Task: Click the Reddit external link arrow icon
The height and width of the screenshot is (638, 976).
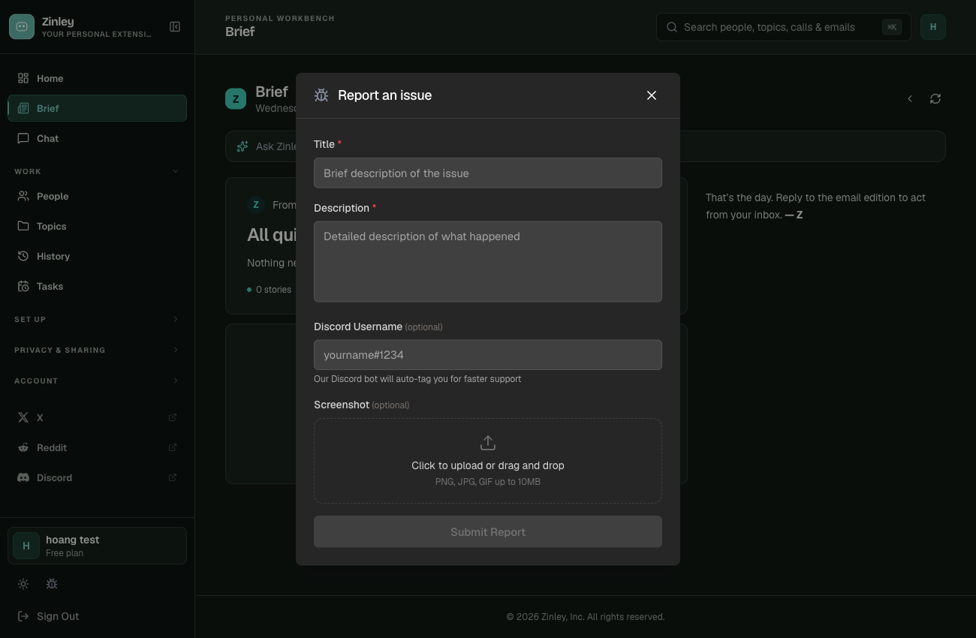Action: tap(173, 447)
